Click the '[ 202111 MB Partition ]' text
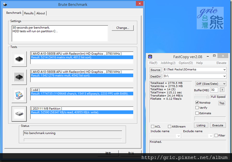The width and height of the screenshot is (232, 162). 46,109
